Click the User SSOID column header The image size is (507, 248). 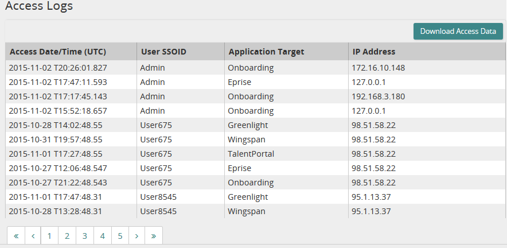point(163,52)
